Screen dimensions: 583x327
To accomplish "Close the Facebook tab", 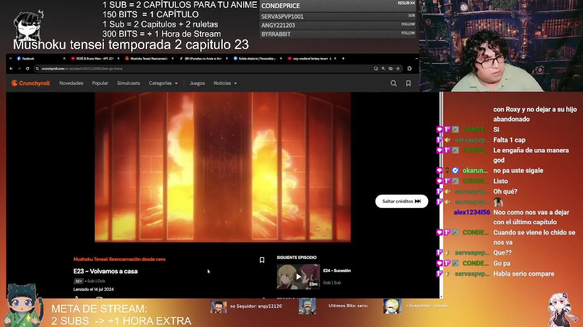I will pyautogui.click(x=64, y=58).
